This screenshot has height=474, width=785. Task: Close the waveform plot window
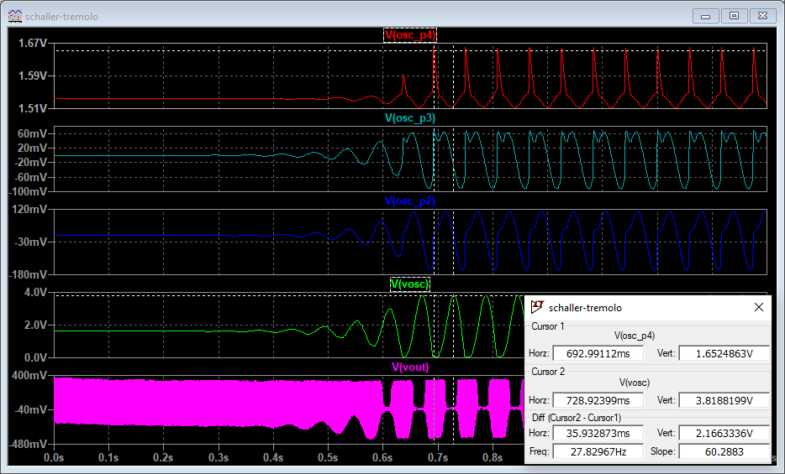coord(764,15)
